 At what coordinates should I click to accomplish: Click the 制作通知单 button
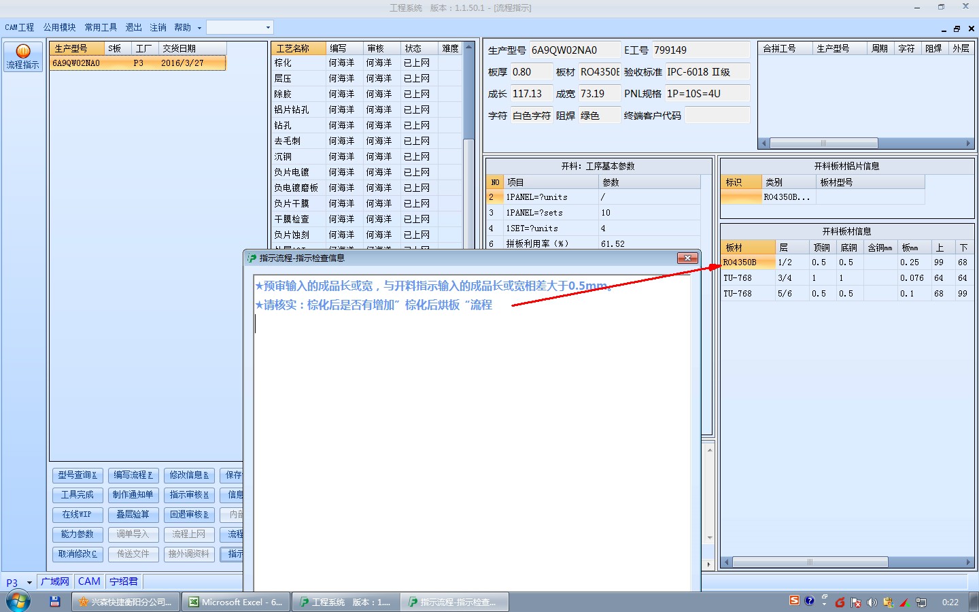(x=133, y=495)
